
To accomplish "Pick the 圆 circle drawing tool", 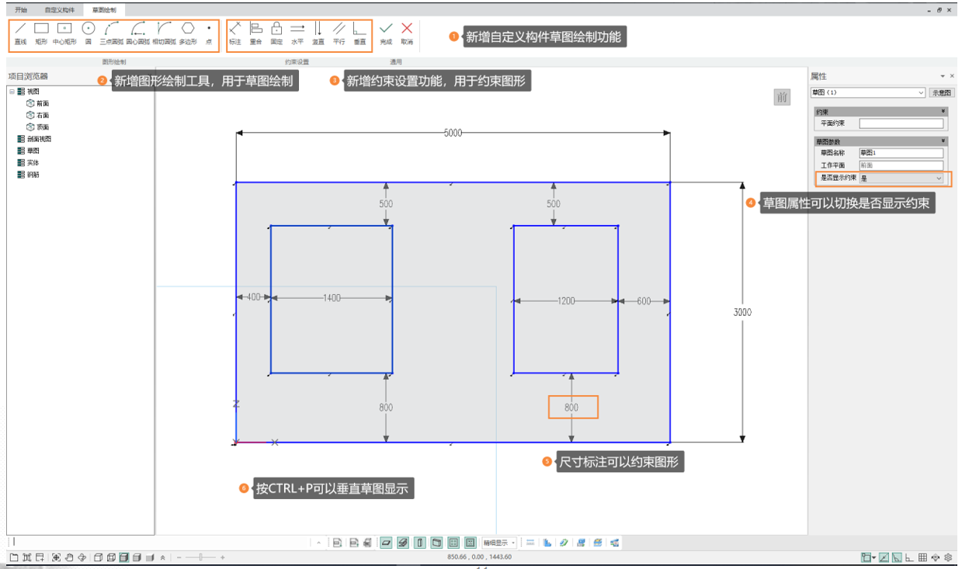I will pos(89,33).
